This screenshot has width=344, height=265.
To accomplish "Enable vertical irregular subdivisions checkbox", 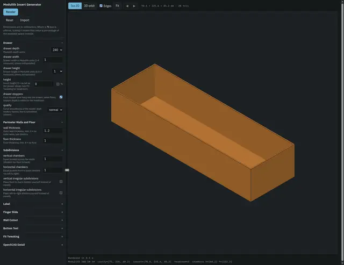I will click(61, 182).
